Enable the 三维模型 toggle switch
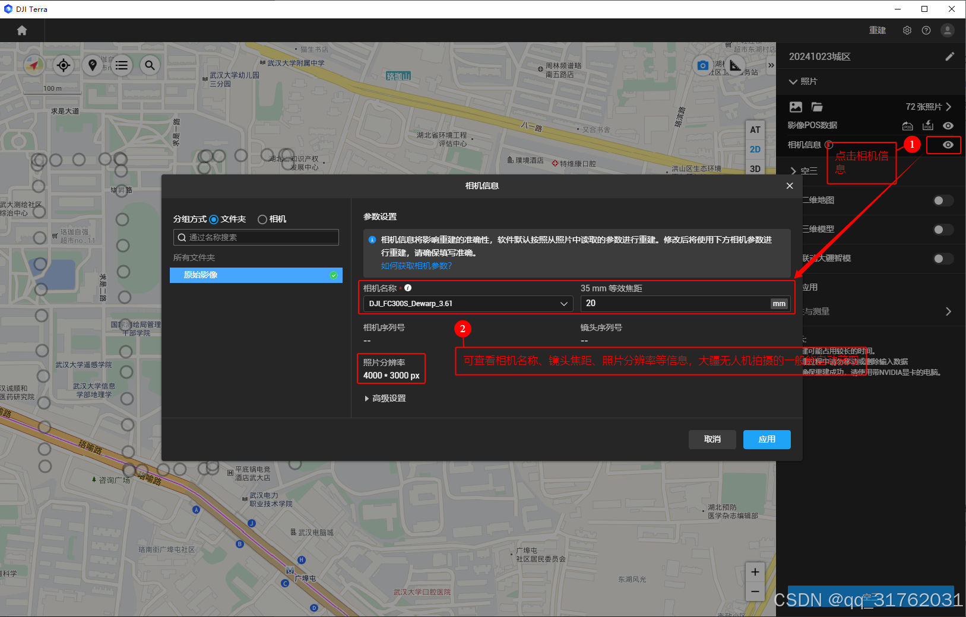966x617 pixels. 943,230
